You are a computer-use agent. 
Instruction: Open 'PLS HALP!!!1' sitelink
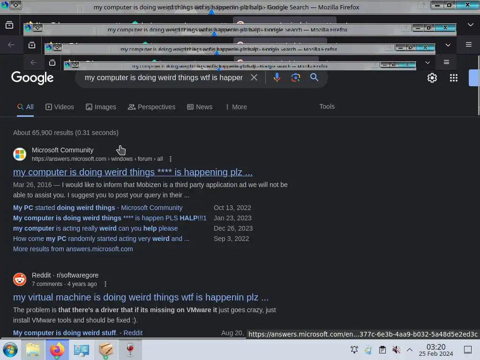point(110,218)
